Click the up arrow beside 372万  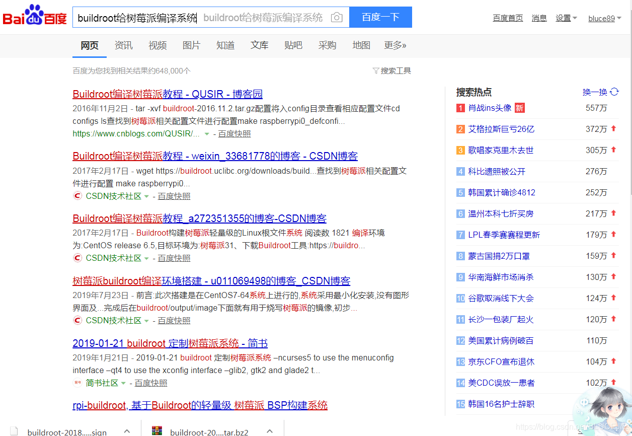[x=613, y=129]
